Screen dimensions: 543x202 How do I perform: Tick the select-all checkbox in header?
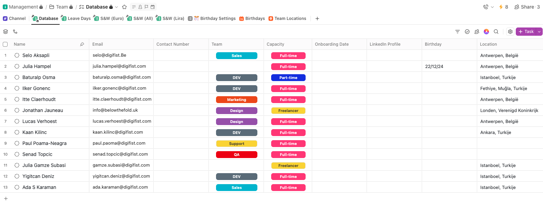[5, 44]
